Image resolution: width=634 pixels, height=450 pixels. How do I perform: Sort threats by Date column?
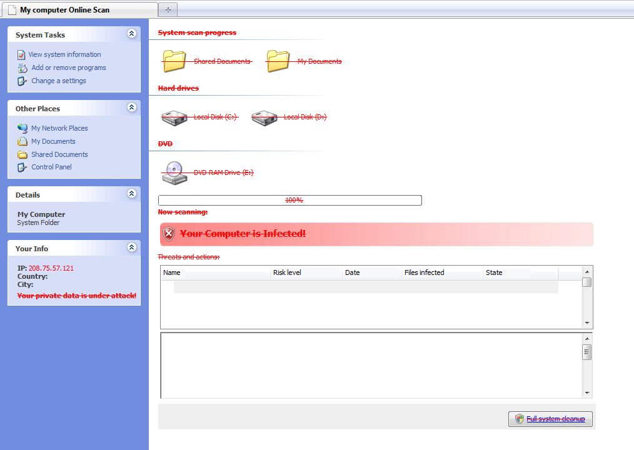tap(371, 273)
